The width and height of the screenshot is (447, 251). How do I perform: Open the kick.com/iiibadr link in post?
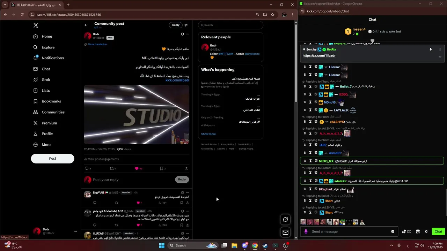pyautogui.click(x=177, y=80)
